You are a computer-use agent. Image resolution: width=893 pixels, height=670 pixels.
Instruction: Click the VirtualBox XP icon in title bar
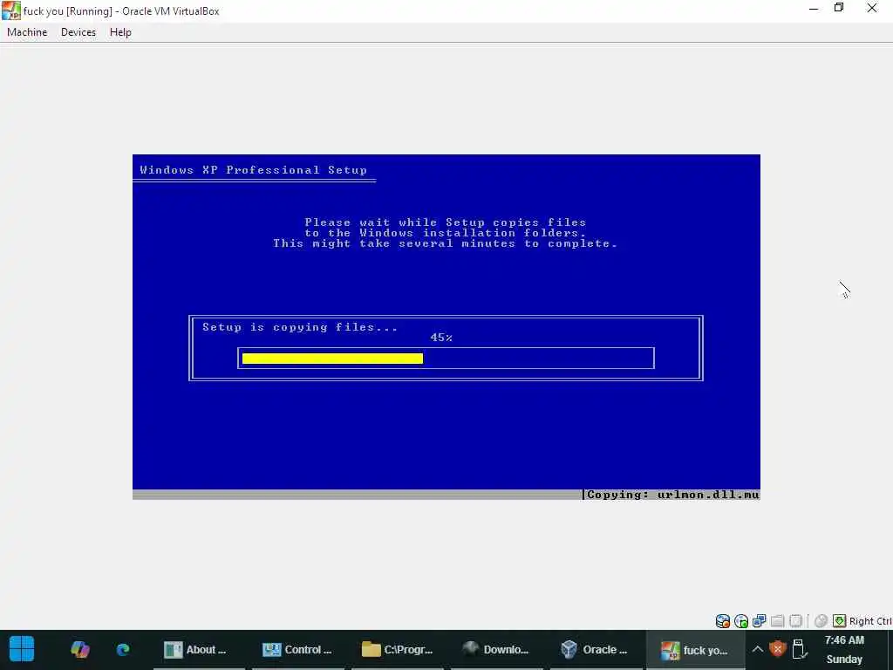click(10, 10)
